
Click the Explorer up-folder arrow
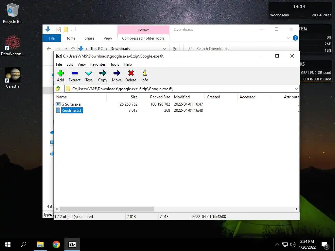[73, 49]
